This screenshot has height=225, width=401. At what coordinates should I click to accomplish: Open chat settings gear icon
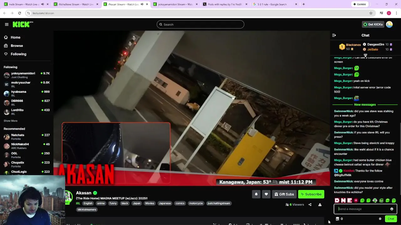tap(380, 219)
